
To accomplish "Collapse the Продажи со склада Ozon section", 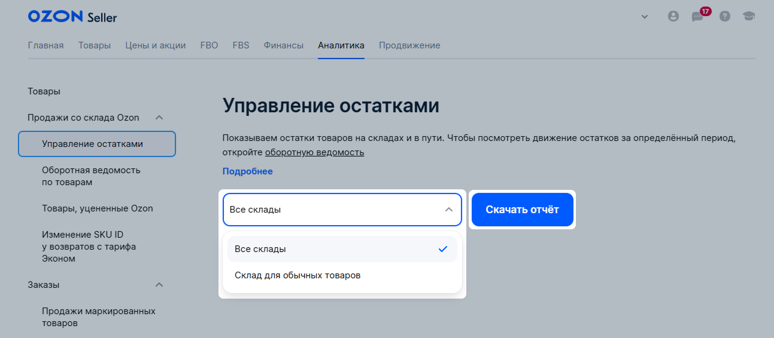I will [159, 118].
